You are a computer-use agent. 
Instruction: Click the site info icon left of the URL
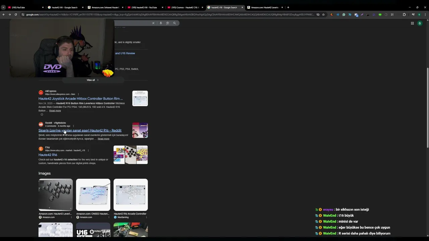23,14
